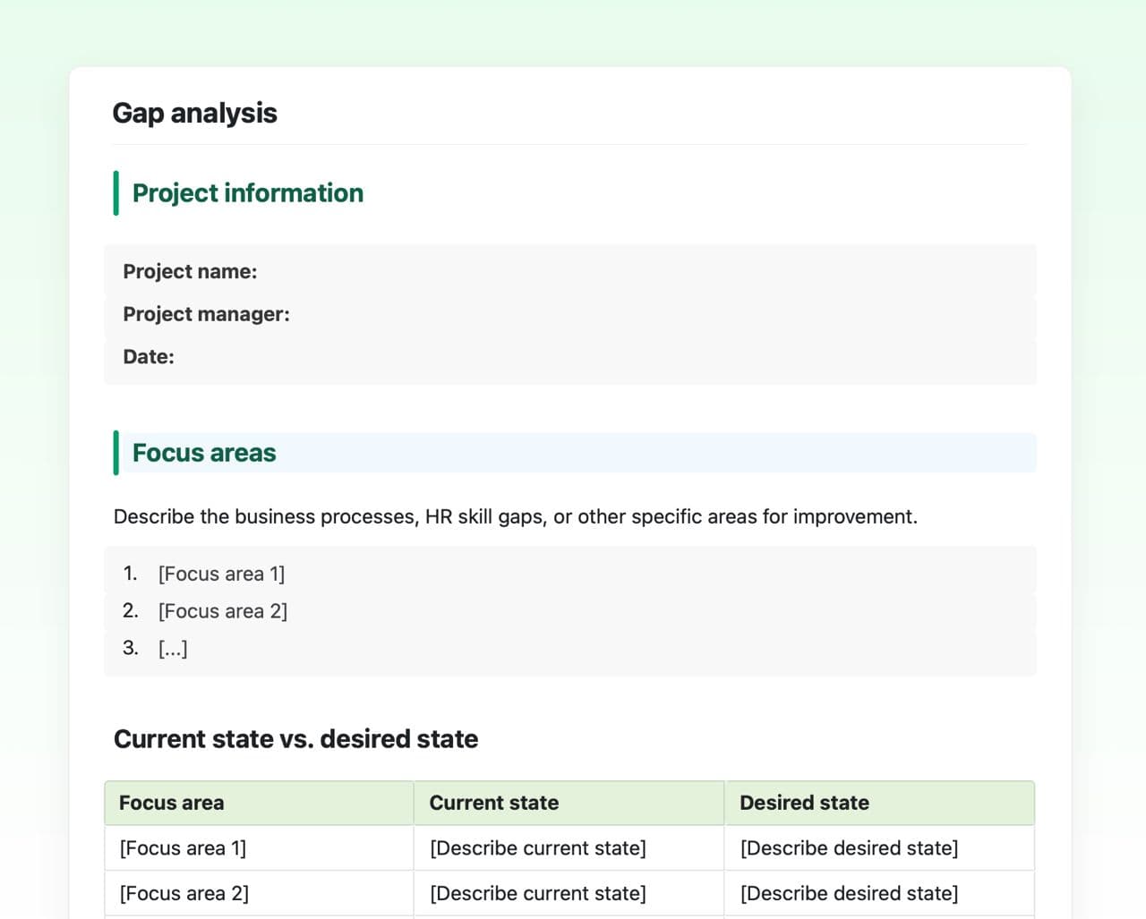Click the [Focus area 2] table cell
This screenshot has height=919, width=1146.
point(184,893)
